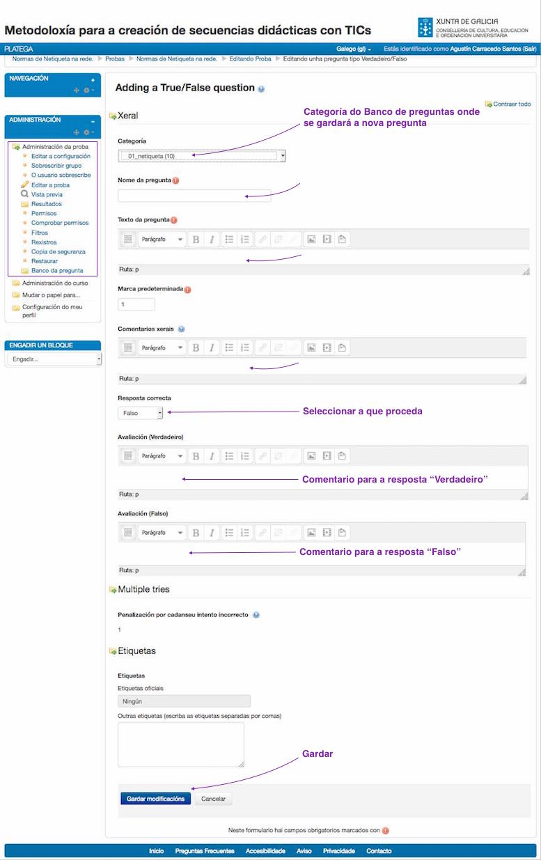This screenshot has width=541, height=860.
Task: Open Editar a configuración in administration tree
Action: (x=61, y=156)
